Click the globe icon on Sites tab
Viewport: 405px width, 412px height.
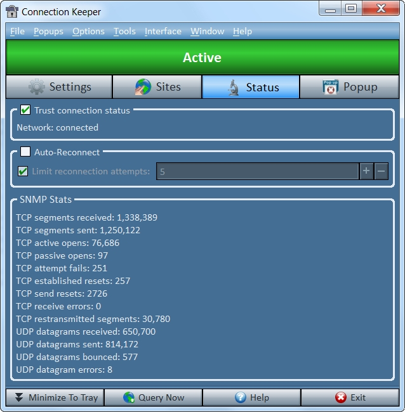click(143, 87)
